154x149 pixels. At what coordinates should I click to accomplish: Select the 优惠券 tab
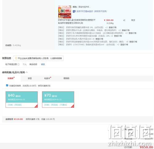(x=10, y=78)
